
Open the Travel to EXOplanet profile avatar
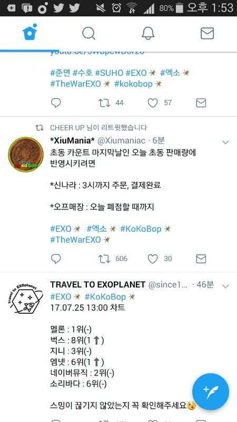pos(25,298)
